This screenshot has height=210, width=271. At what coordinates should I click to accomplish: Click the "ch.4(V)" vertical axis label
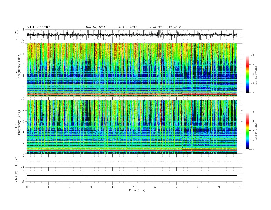pyautogui.click(x=16, y=176)
